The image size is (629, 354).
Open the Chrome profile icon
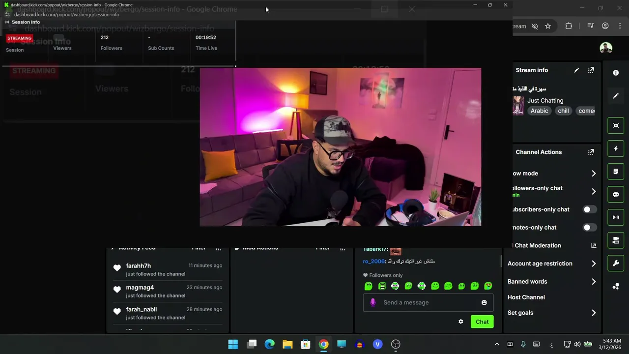(x=605, y=26)
